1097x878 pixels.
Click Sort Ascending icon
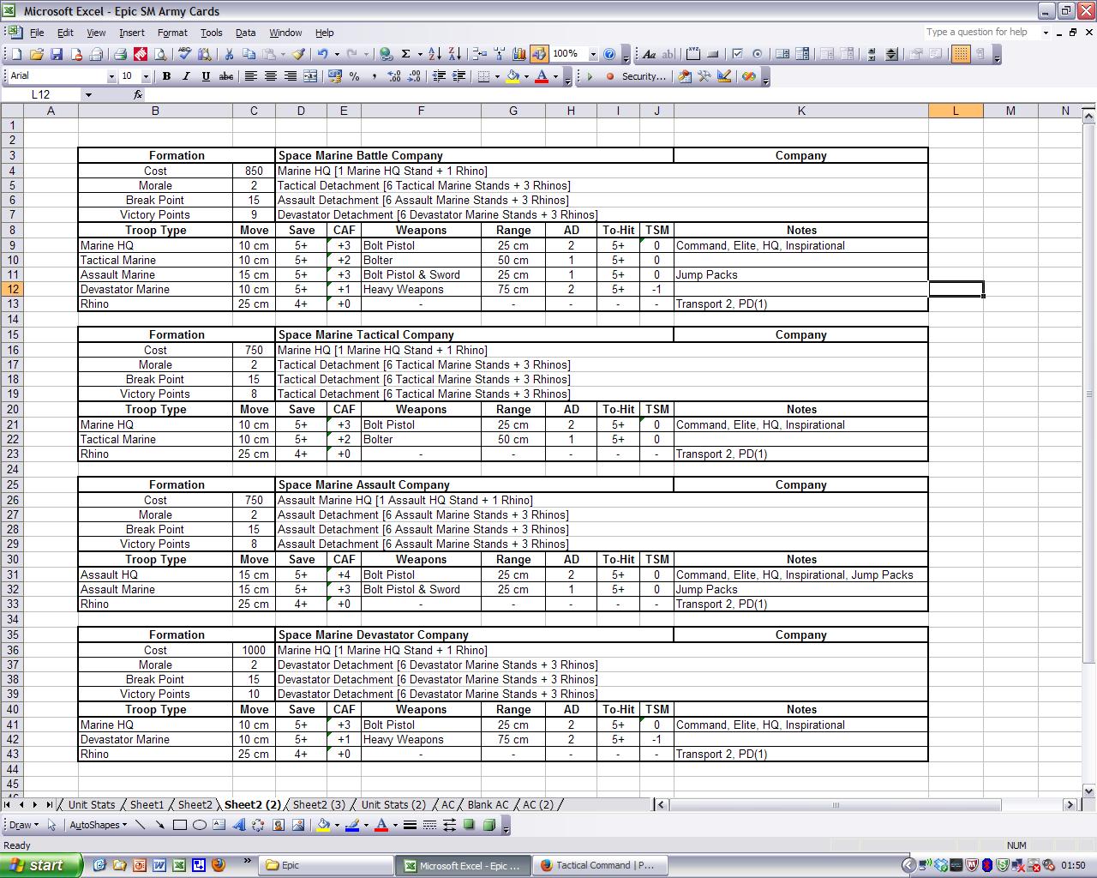[435, 54]
